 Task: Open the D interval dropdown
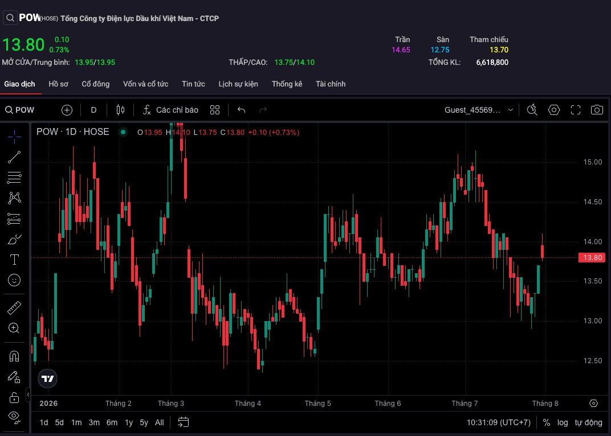point(93,110)
